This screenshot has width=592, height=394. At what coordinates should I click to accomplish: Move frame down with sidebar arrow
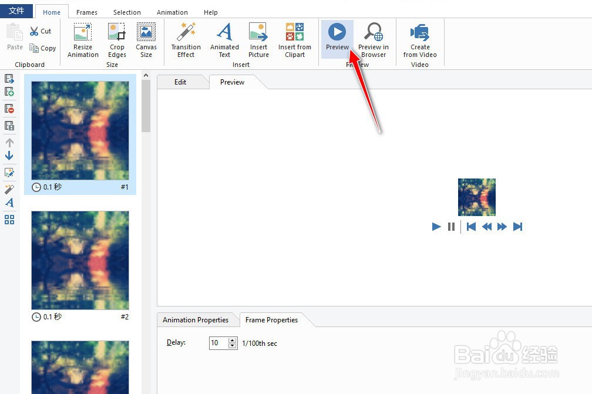9,156
